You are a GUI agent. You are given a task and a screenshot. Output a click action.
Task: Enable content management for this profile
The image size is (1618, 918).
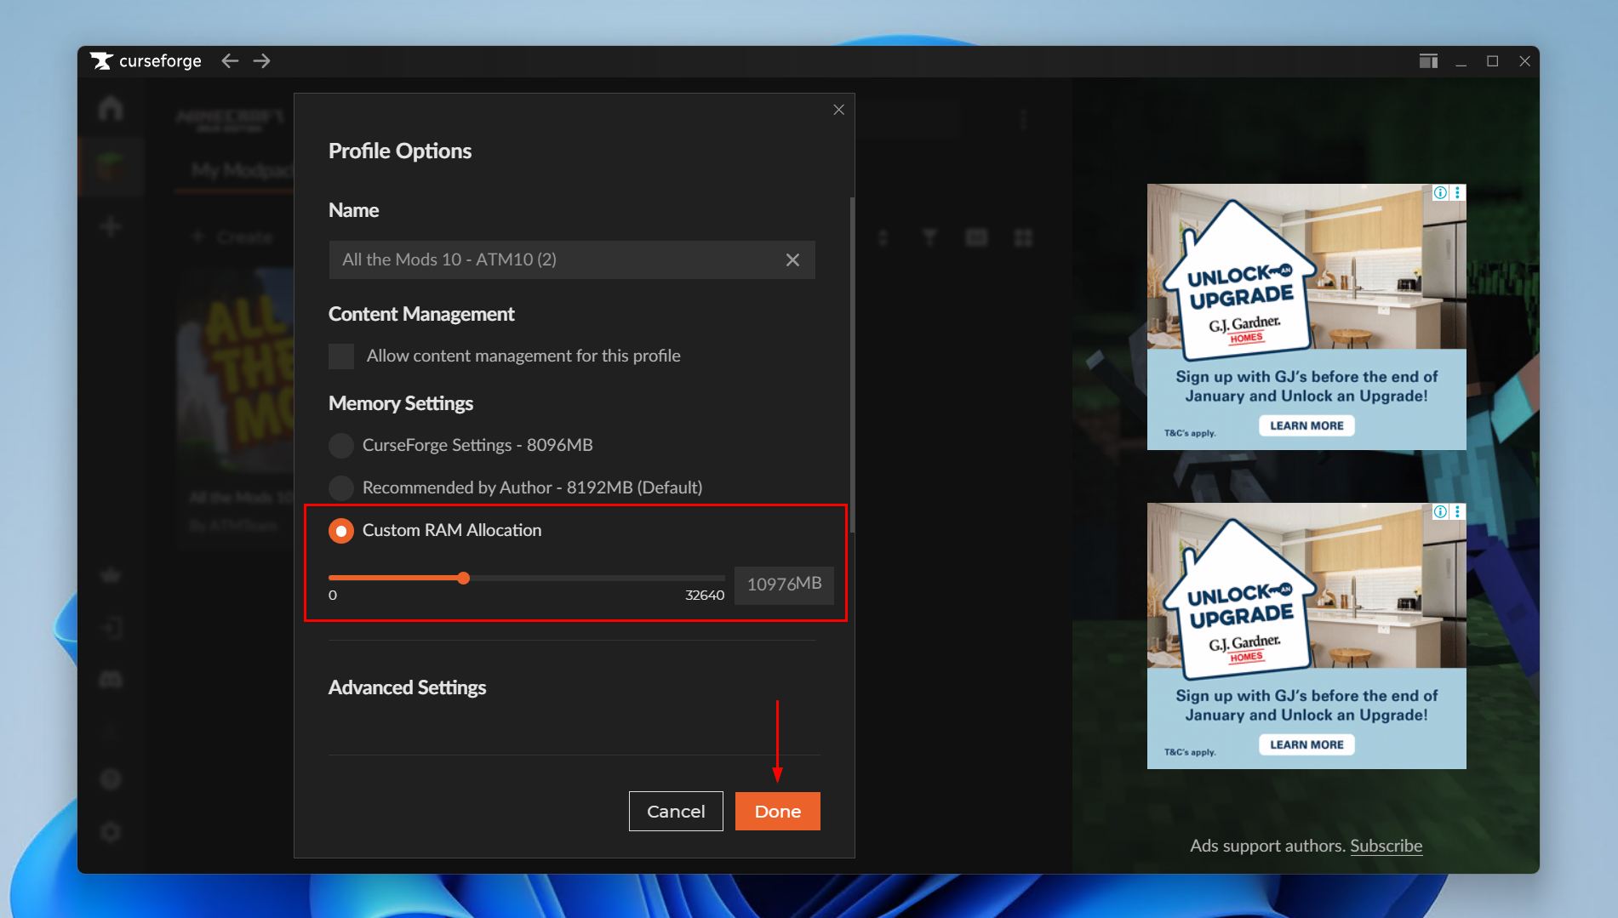[x=341, y=356]
